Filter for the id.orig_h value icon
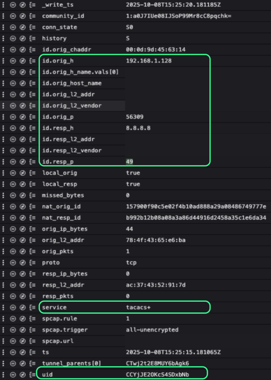This screenshot has width=271, height=380. point(13,61)
